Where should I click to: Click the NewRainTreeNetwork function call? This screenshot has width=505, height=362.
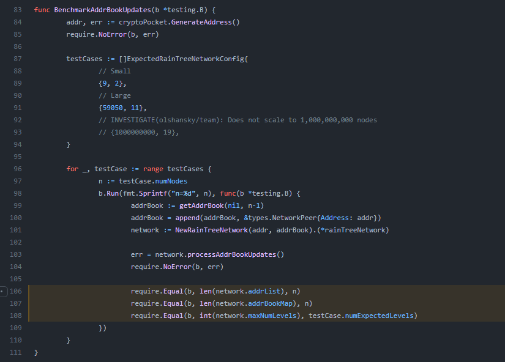pos(211,230)
